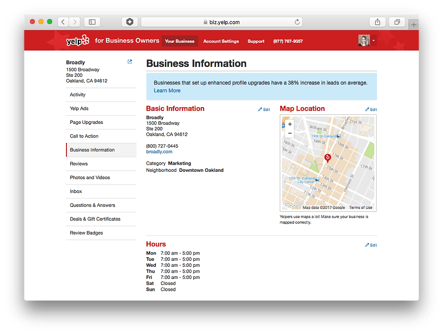Click the Google logo on the map
443x335 pixels.
pos(293,205)
